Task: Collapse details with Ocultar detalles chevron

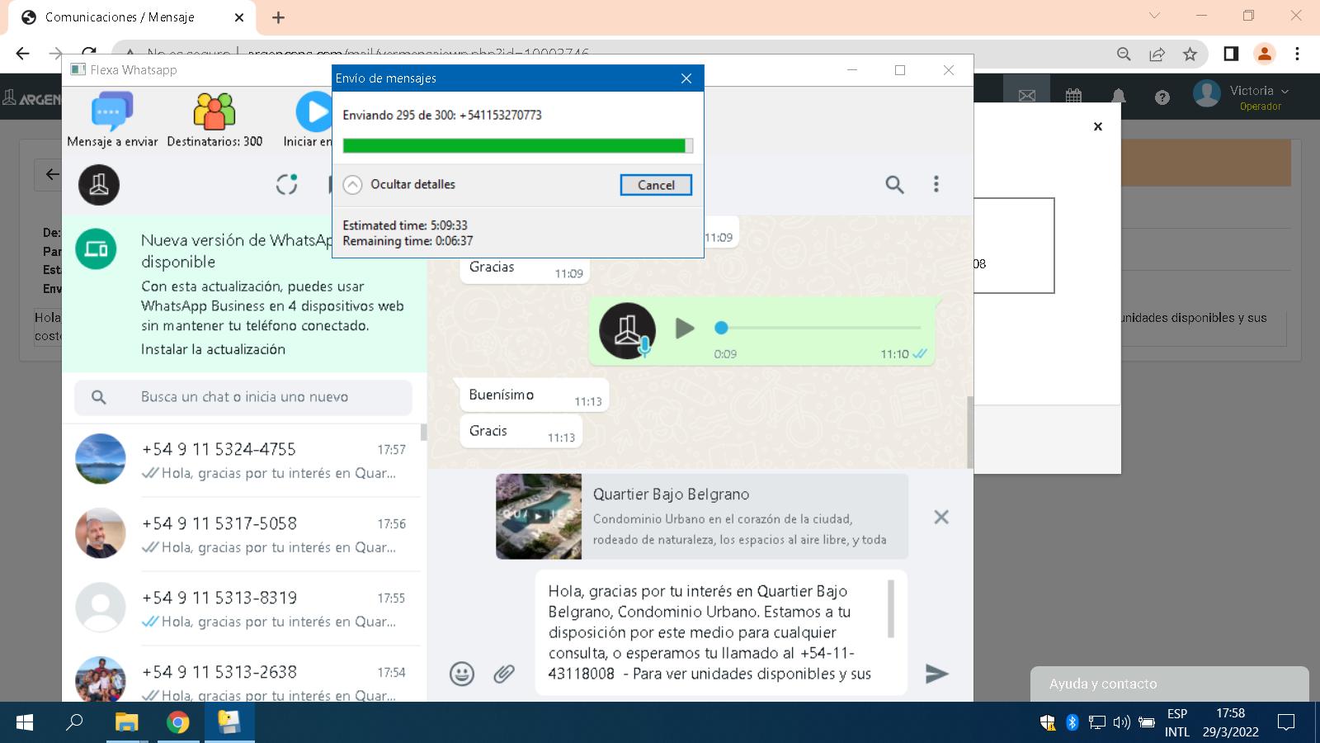Action: point(352,185)
